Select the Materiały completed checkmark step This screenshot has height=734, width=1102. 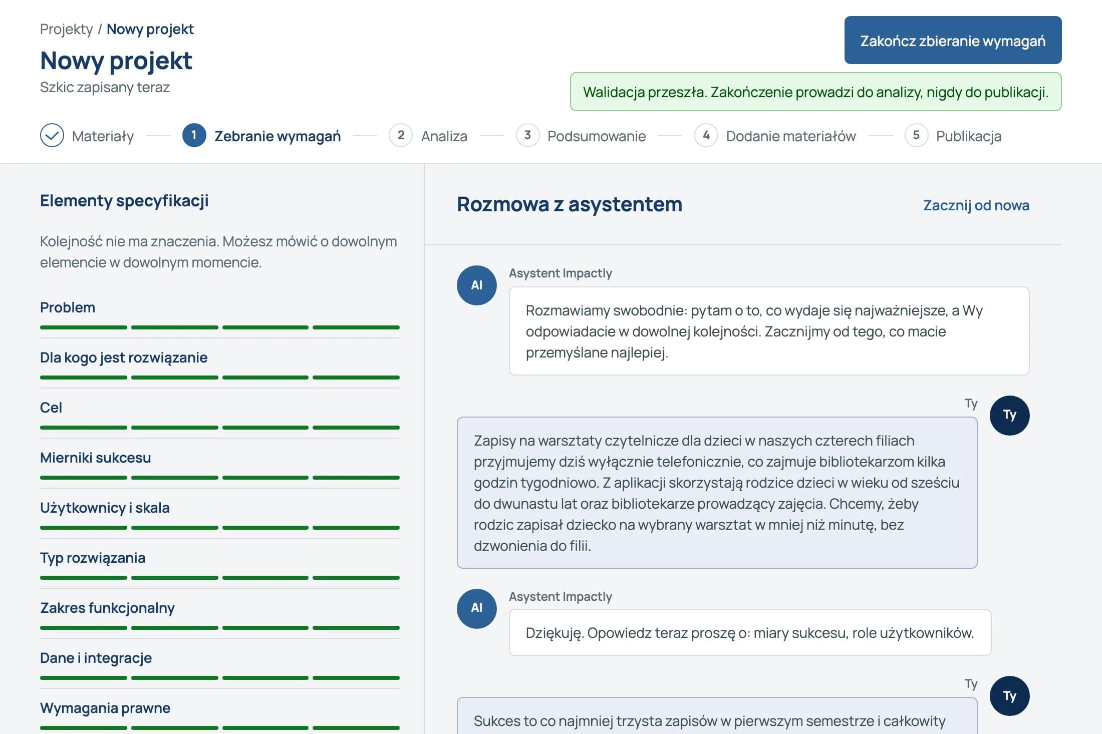tap(52, 135)
